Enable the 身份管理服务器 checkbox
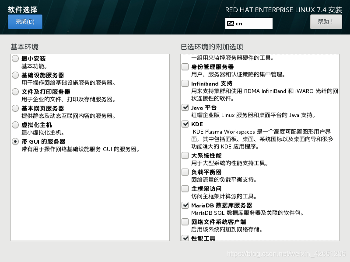The height and width of the screenshot is (262, 350). pyautogui.click(x=185, y=67)
